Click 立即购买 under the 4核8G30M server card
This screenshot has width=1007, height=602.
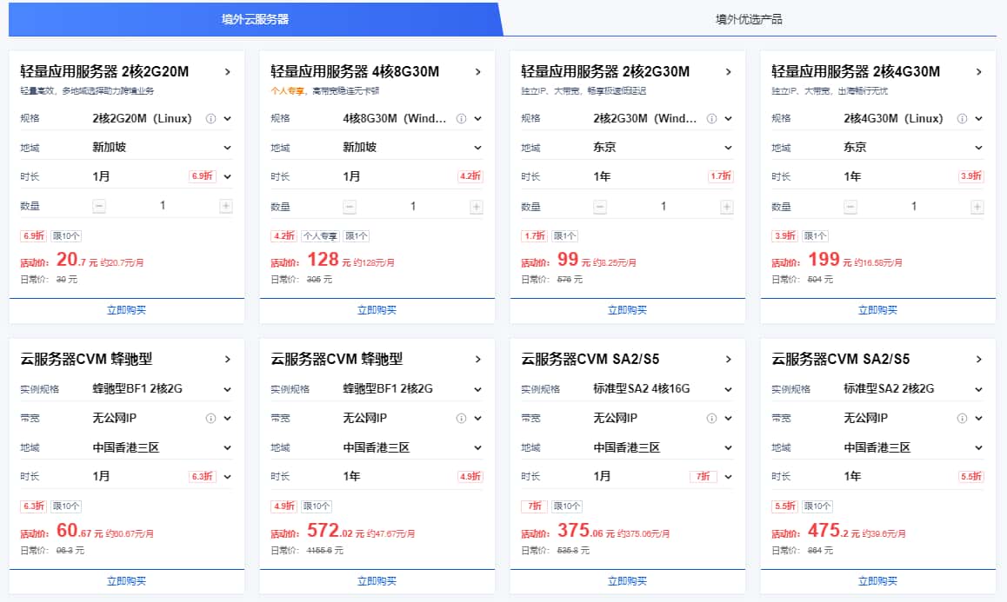click(377, 309)
